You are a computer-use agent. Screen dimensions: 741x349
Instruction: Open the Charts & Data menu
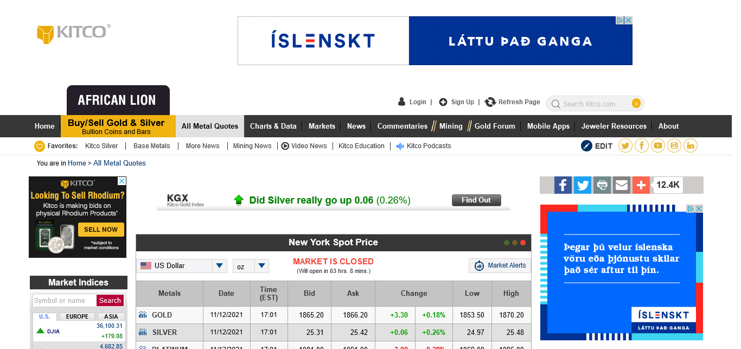pos(273,126)
